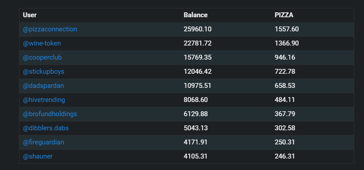Select balance value 12046.42

pyautogui.click(x=197, y=72)
